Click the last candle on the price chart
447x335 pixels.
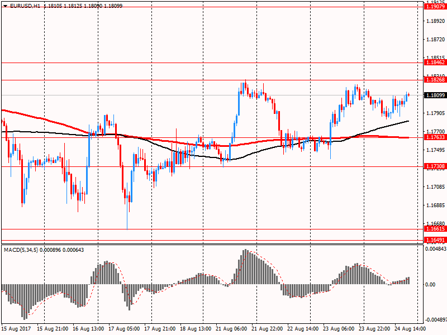tap(409, 95)
